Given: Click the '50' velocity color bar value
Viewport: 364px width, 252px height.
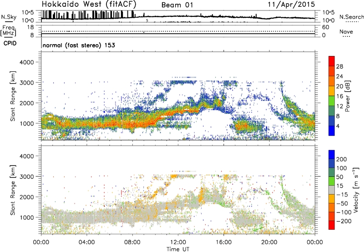Looking at the screenshot, I should tap(339, 177).
